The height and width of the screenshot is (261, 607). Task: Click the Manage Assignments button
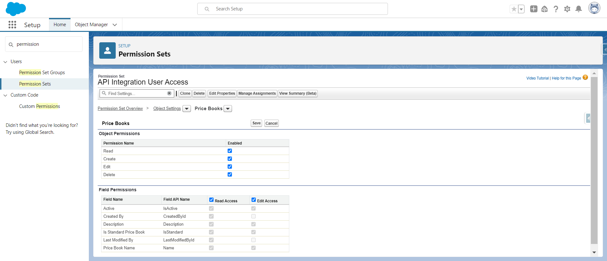pos(257,93)
